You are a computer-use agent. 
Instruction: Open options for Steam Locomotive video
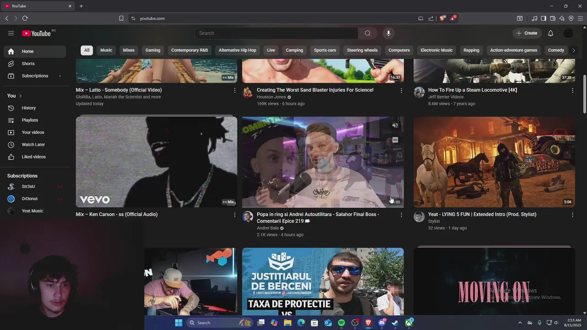click(572, 91)
